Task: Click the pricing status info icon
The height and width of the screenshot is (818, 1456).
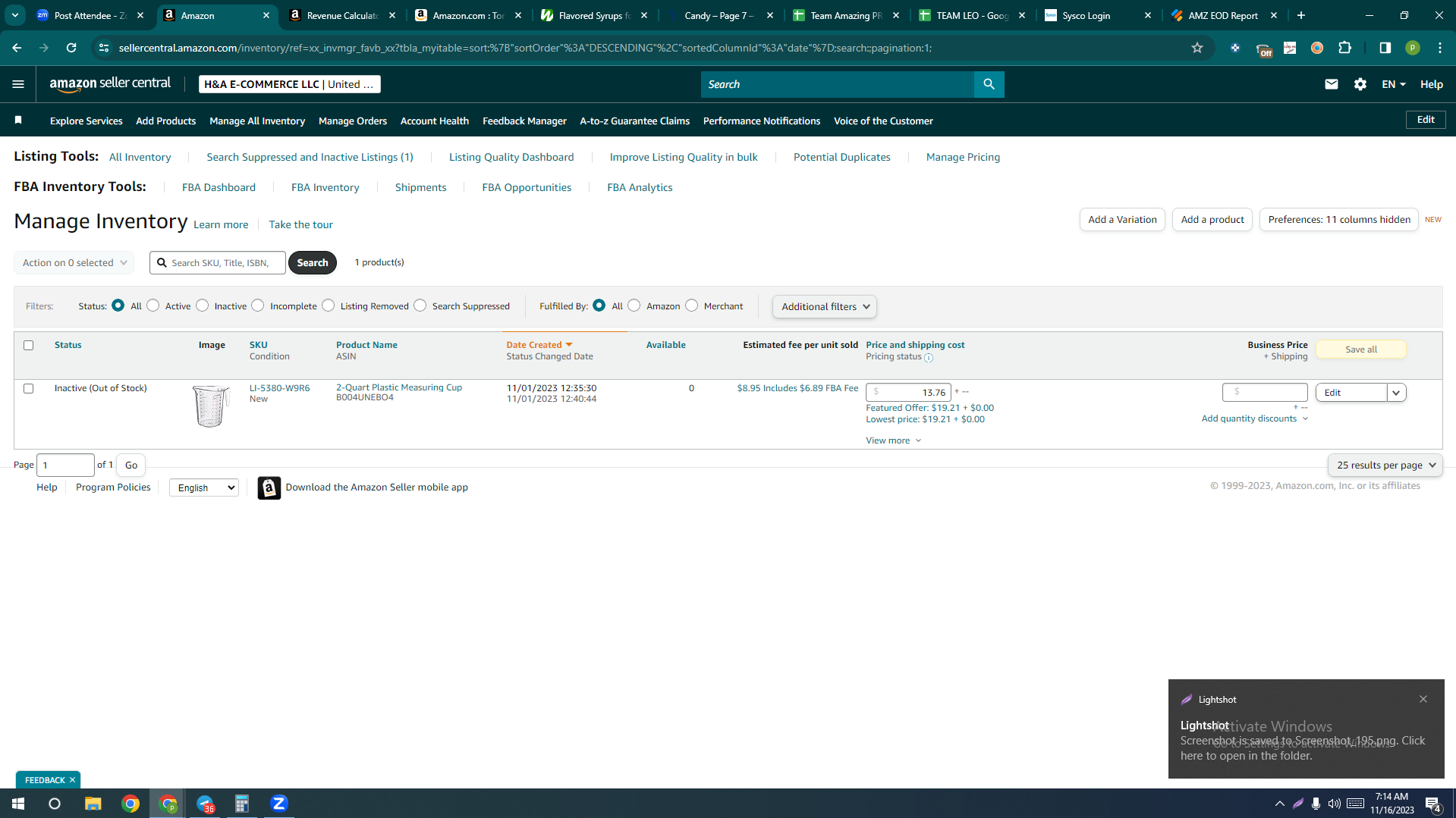Action: [929, 358]
